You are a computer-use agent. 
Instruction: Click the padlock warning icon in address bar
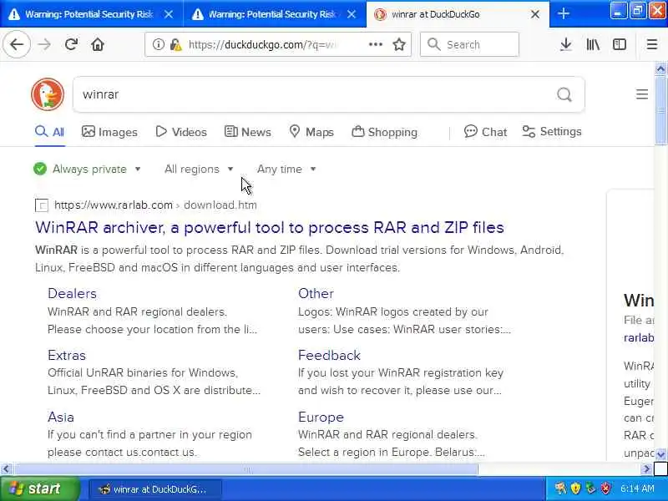pos(175,44)
